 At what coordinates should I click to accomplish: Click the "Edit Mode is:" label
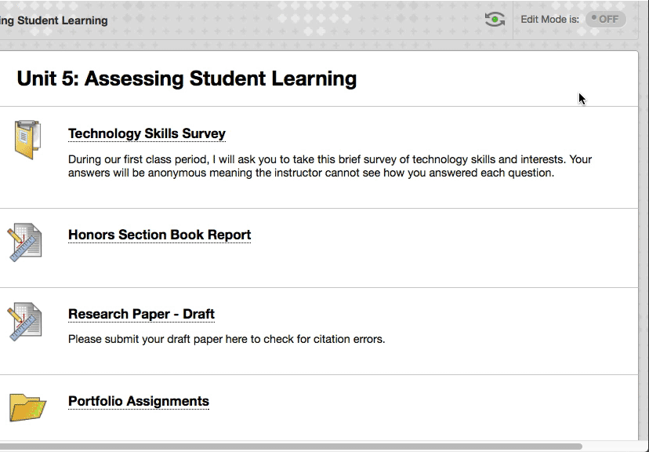click(x=549, y=20)
